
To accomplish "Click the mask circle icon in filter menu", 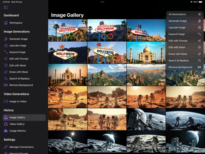I will point(199,47).
